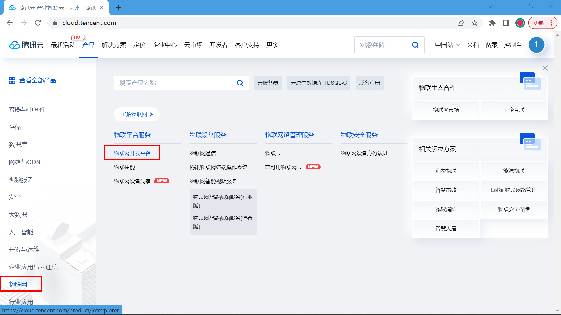Click the top search bar magnifier icon
Screen dimensions: 561x315
pos(415,45)
